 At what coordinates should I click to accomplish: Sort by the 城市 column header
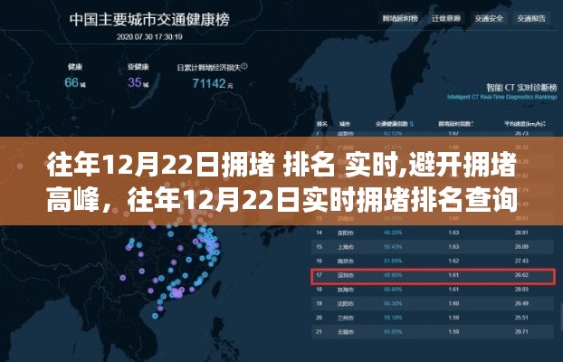tap(345, 124)
